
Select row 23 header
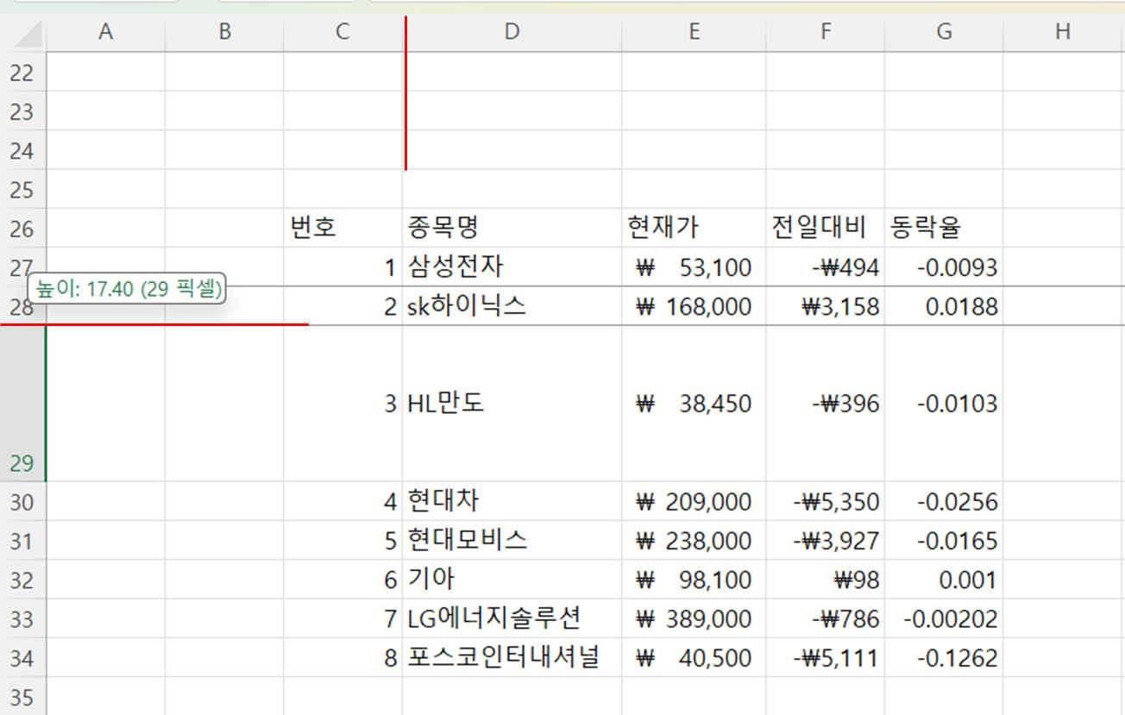coord(22,111)
